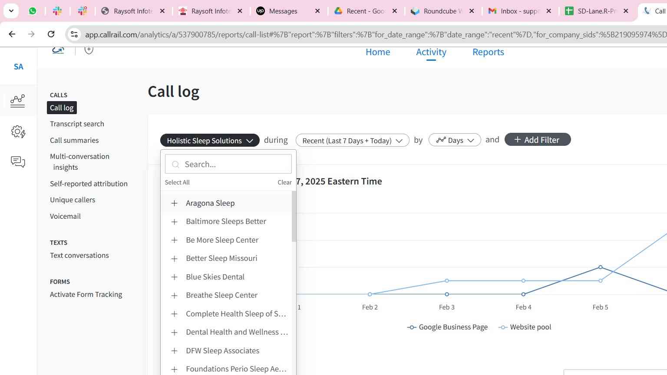Collapse the Holistic Sleep Solutions company dropdown

210,141
